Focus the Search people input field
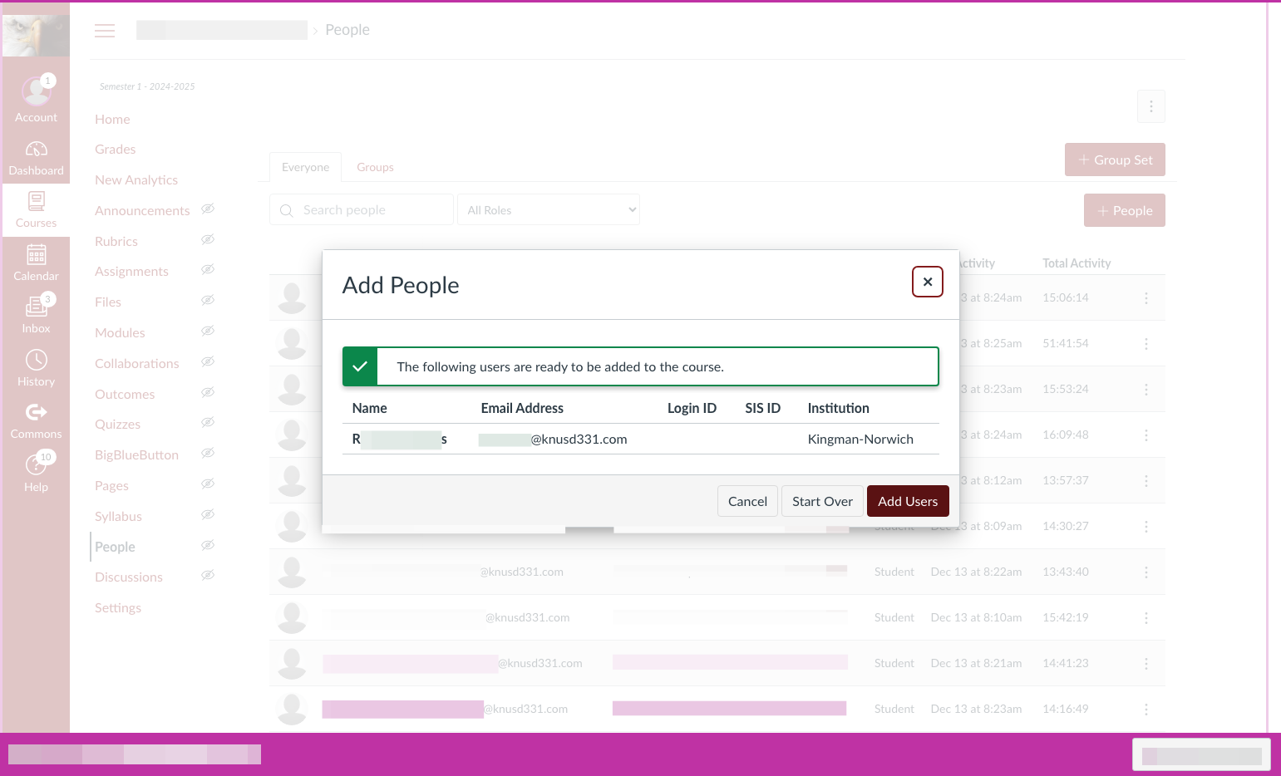Viewport: 1281px width, 776px height. [362, 210]
